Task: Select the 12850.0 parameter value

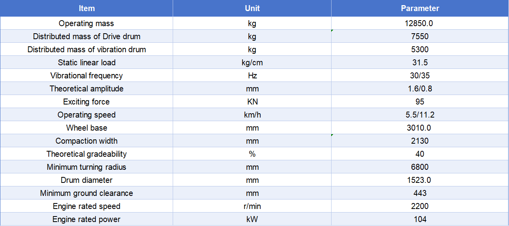Action: coord(420,23)
